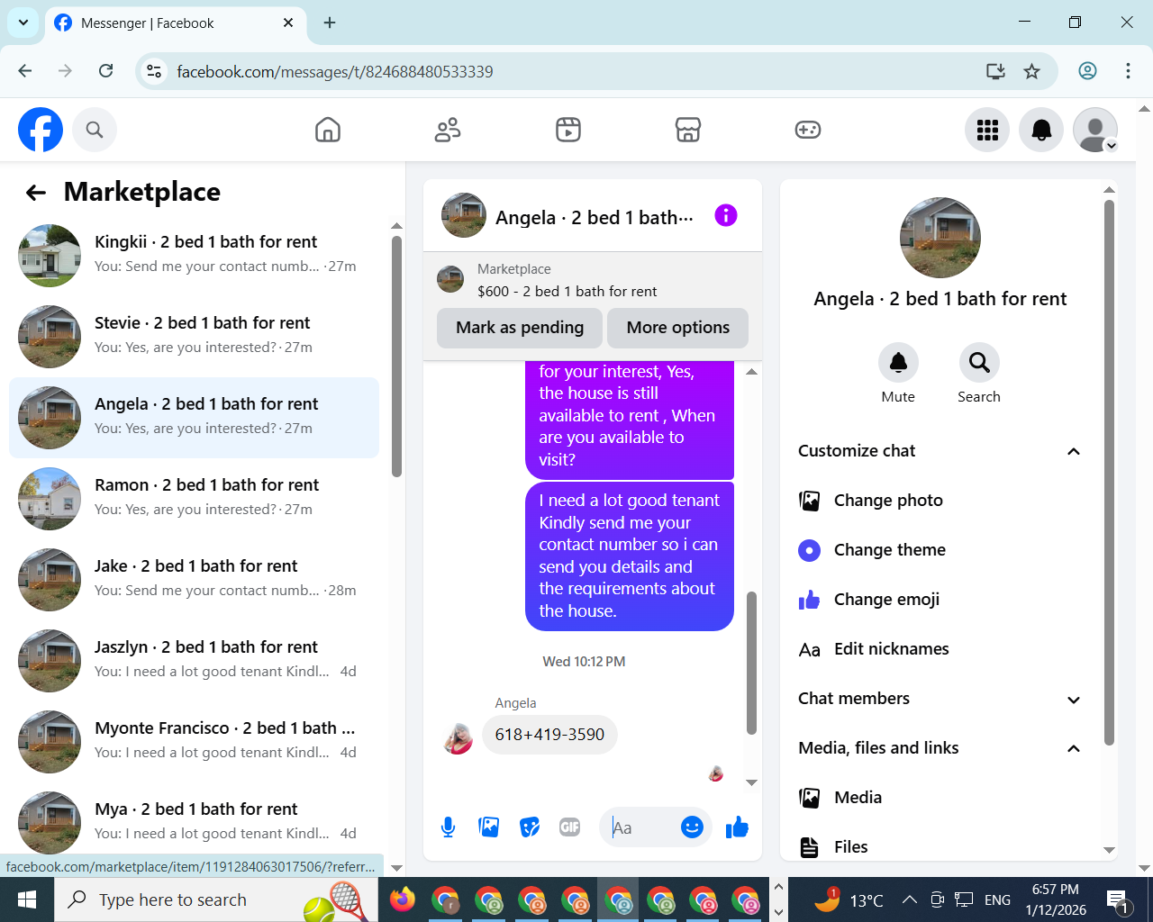Collapse the Customize chat section
The height and width of the screenshot is (922, 1153).
pyautogui.click(x=1073, y=451)
